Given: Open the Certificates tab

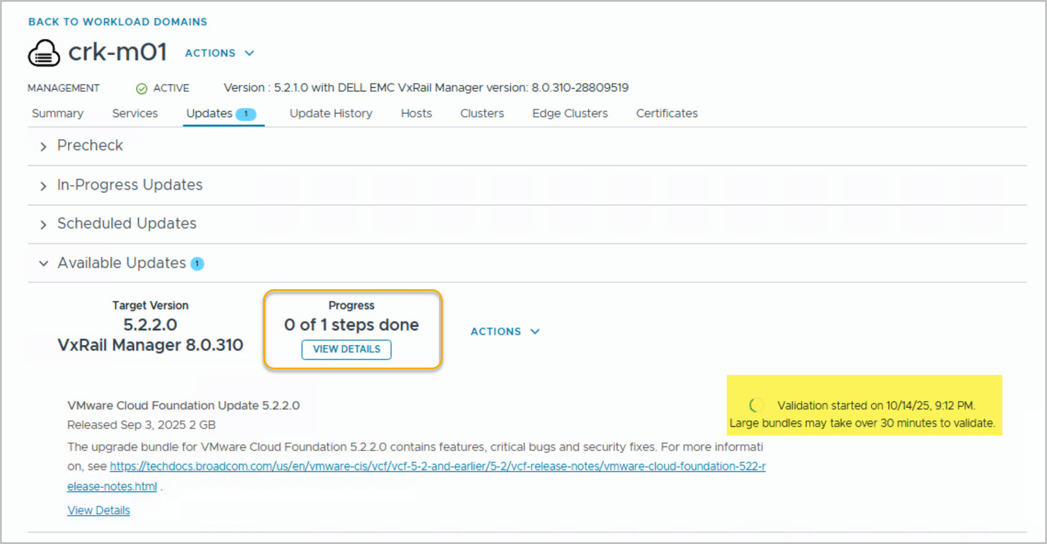Looking at the screenshot, I should coord(667,113).
